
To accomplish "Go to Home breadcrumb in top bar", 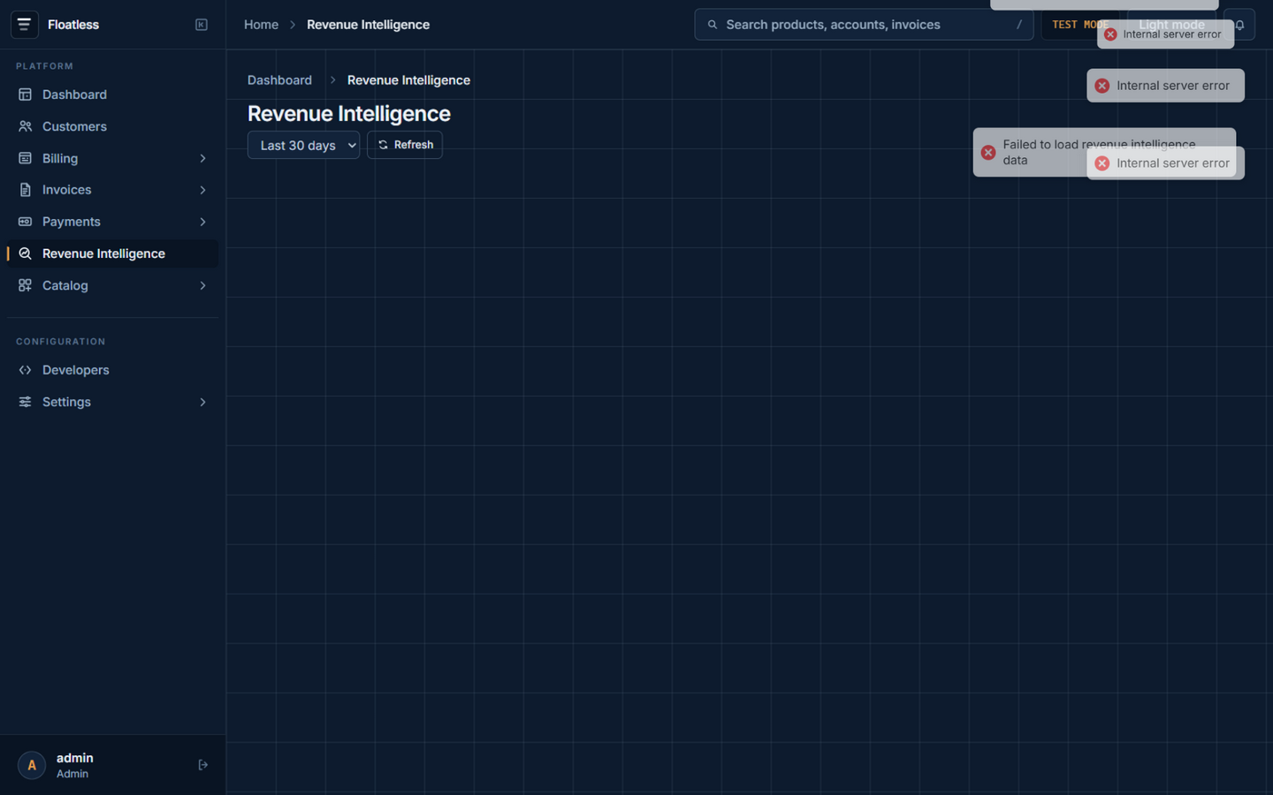I will coord(261,25).
